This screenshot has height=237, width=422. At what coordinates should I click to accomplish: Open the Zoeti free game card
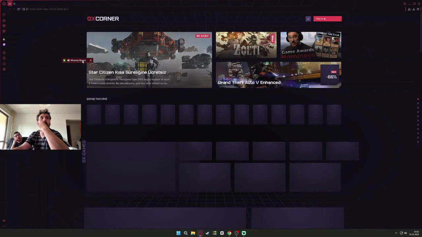pos(246,45)
